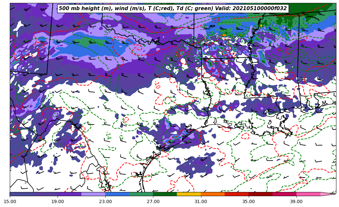The image size is (339, 207).
Task: Click the green -14 dewpoint contour label
Action: coord(109,136)
